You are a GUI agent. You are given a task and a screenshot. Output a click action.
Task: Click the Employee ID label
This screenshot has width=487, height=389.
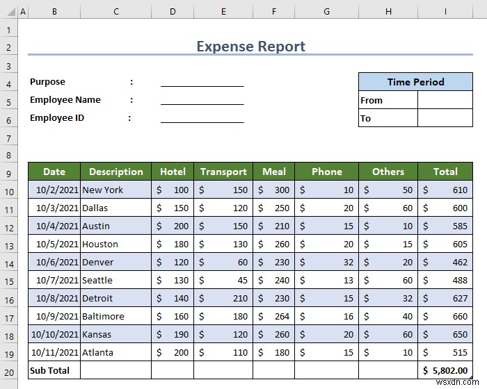[57, 118]
